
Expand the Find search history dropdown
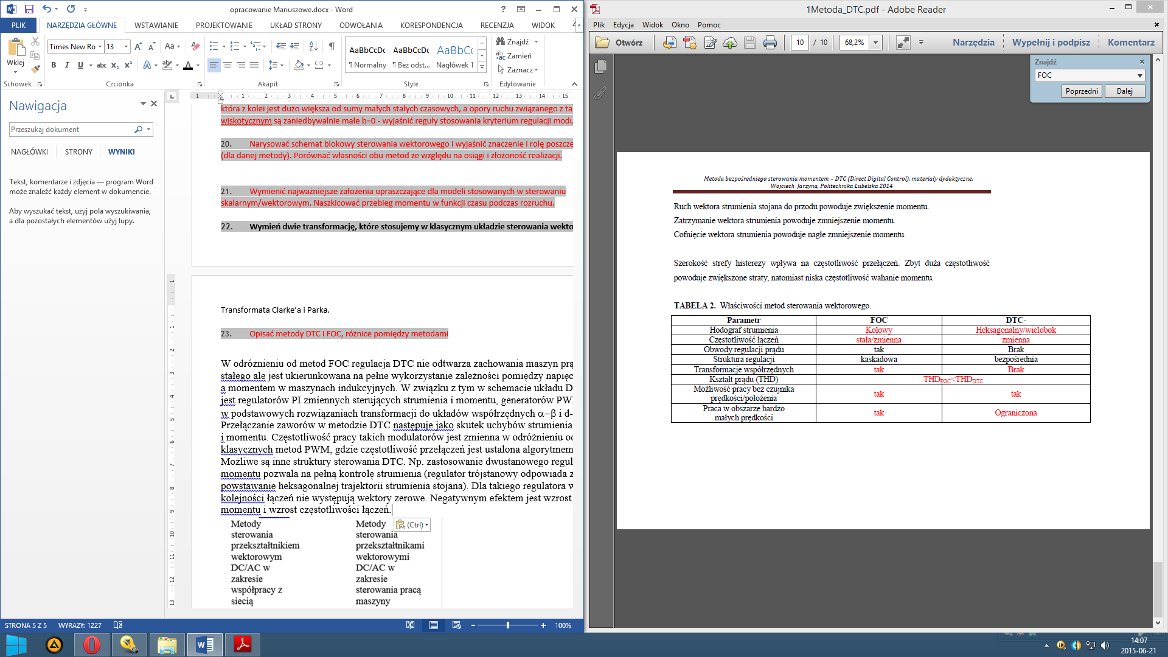pyautogui.click(x=1139, y=75)
